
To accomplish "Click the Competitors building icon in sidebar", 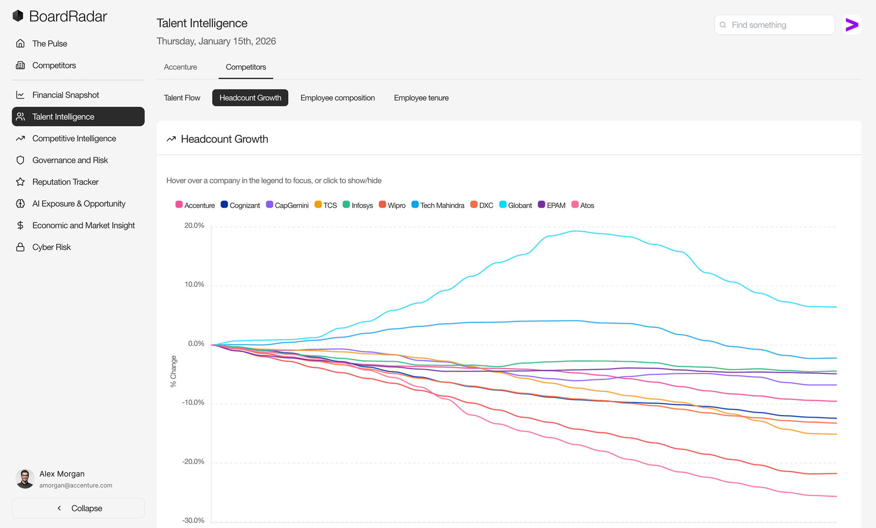I will point(20,65).
